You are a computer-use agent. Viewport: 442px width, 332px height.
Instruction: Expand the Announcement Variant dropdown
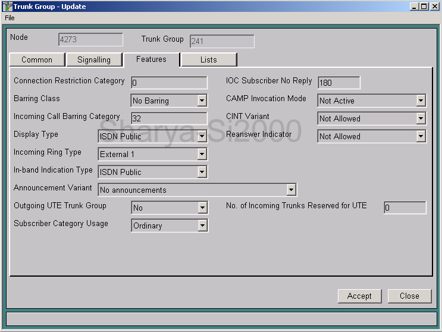point(291,190)
